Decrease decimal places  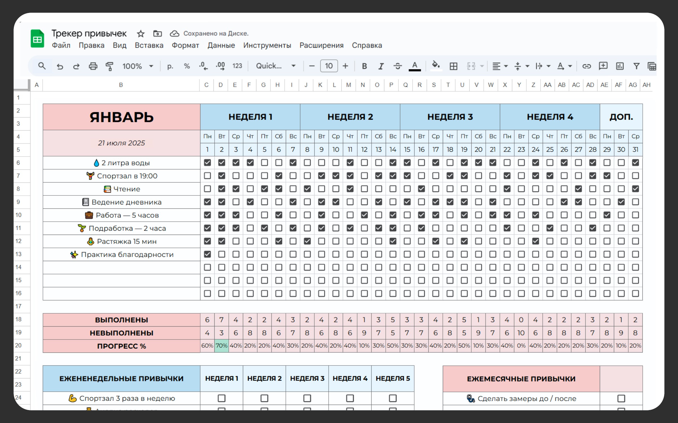pos(203,66)
